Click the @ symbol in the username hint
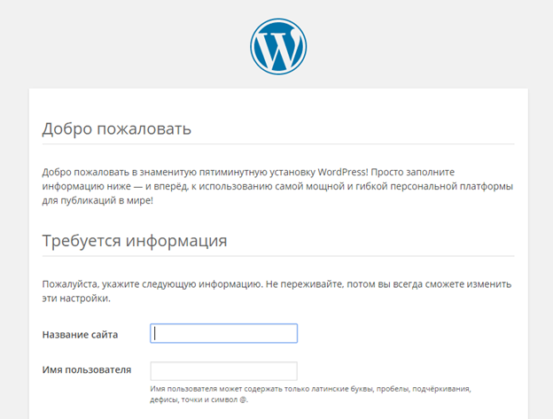Viewport: 553px width, 419px height. coord(243,400)
